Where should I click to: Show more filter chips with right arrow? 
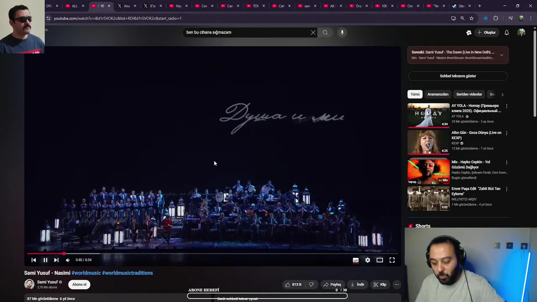click(x=502, y=94)
